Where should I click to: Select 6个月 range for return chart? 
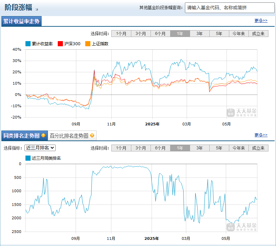[x=161, y=34]
